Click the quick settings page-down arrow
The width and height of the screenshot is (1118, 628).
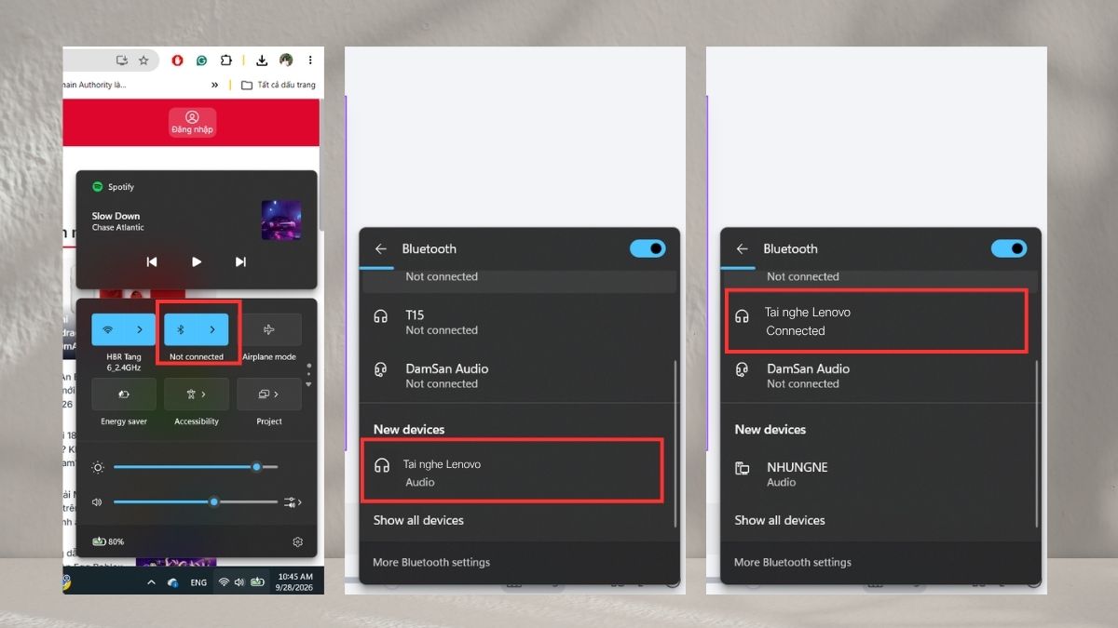tap(308, 384)
